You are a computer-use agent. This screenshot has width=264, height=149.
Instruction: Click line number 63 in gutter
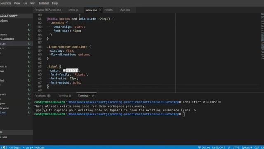coord(40,67)
